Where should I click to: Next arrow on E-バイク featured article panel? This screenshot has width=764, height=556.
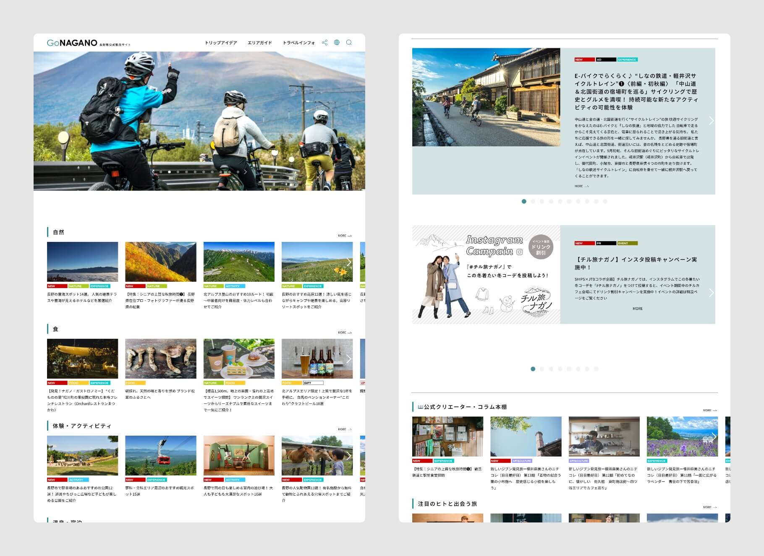click(711, 121)
